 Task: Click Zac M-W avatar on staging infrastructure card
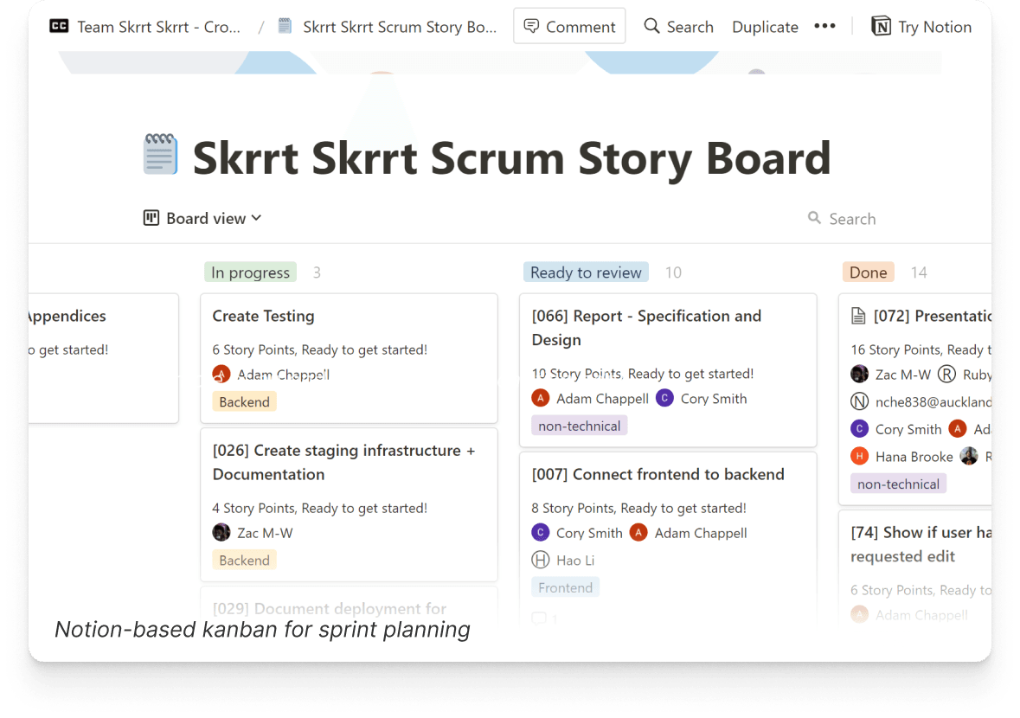click(222, 533)
